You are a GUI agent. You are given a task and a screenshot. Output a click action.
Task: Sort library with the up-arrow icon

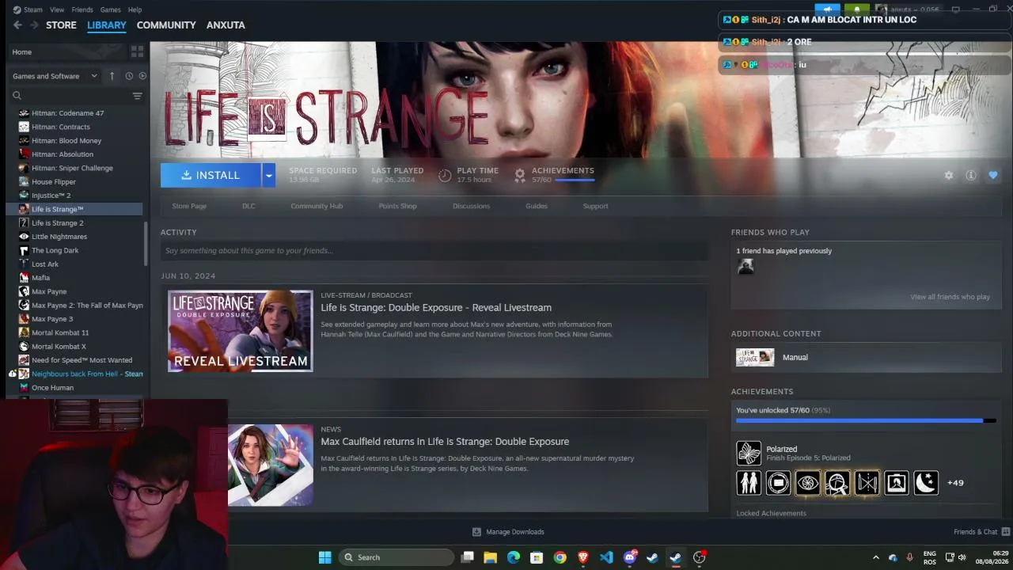[x=112, y=76]
